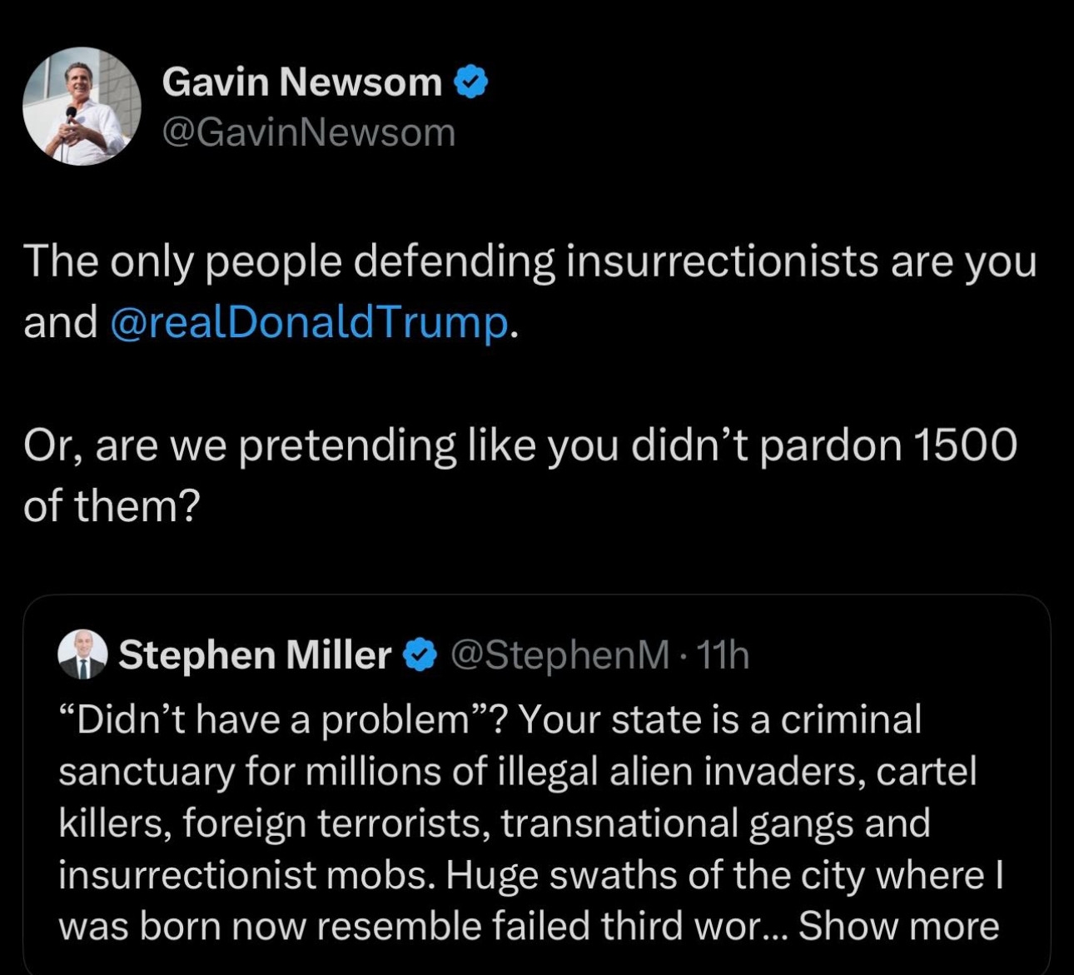
Task: Open the @StephenM handle
Action: [x=559, y=655]
